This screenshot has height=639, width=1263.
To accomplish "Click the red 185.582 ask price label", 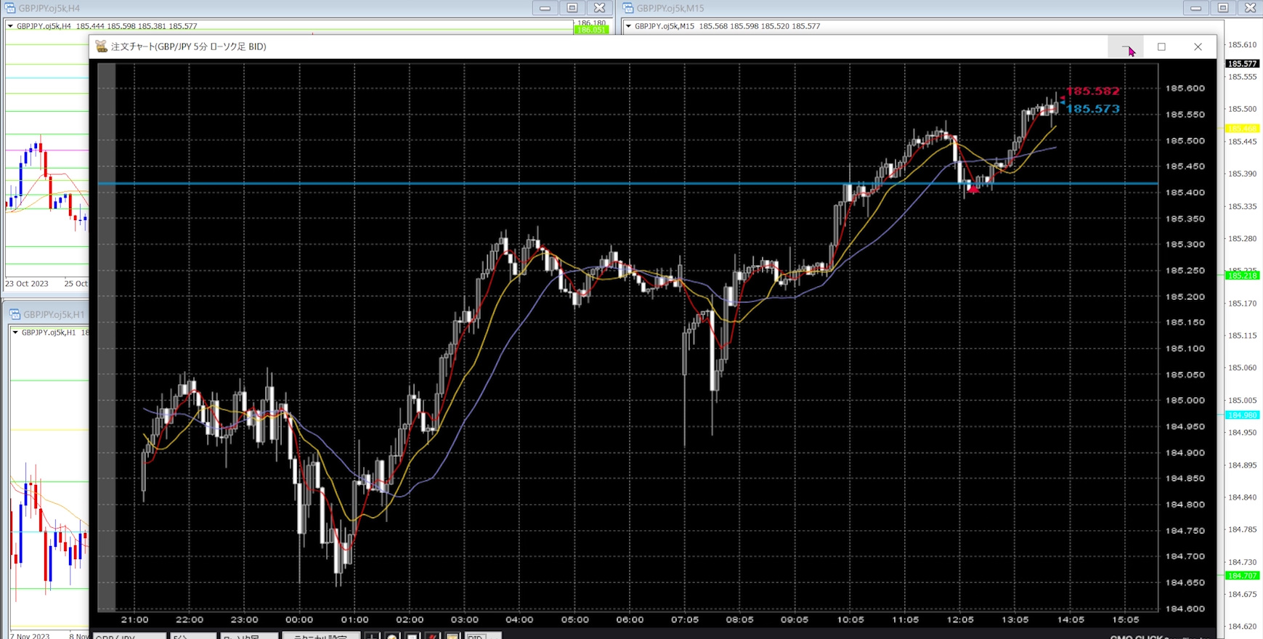I will (x=1092, y=91).
